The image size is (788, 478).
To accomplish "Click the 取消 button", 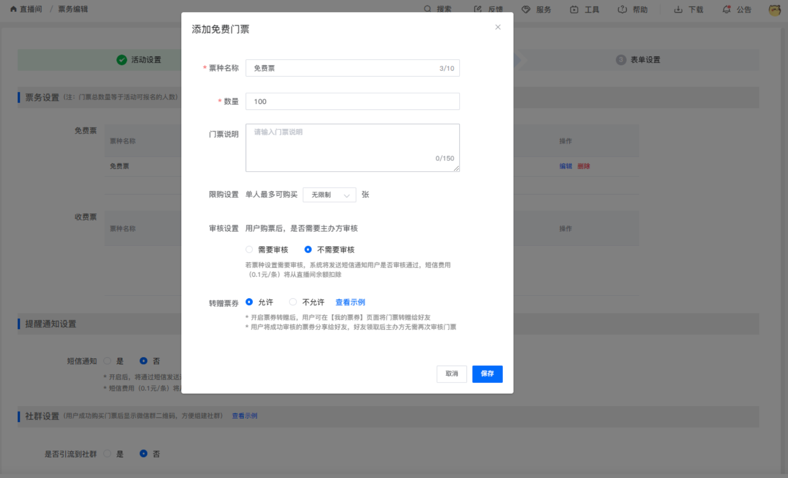I will [x=451, y=374].
